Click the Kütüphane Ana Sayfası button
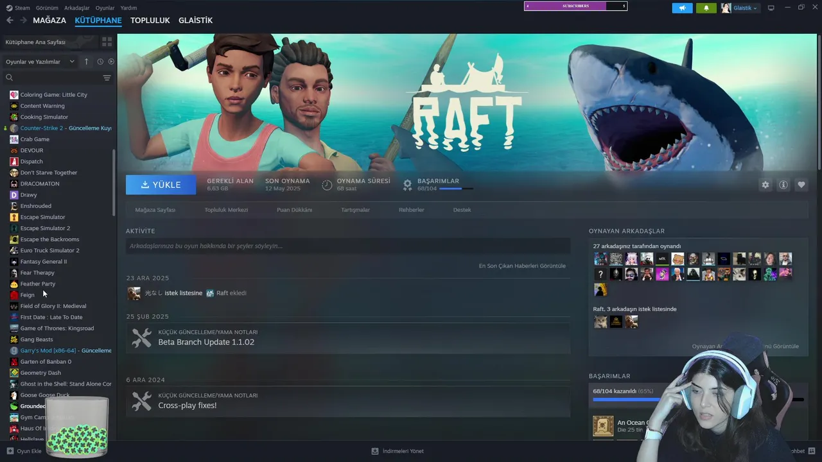The image size is (822, 462). (x=49, y=42)
